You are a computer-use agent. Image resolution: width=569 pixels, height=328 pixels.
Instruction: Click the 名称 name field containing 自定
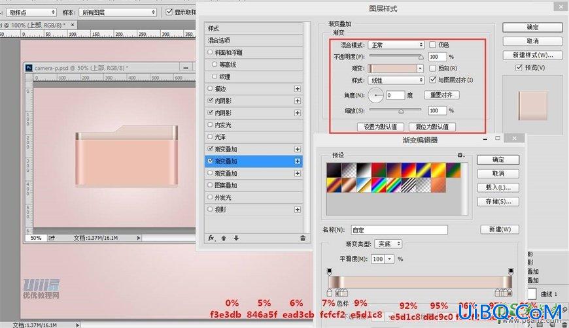click(x=399, y=230)
